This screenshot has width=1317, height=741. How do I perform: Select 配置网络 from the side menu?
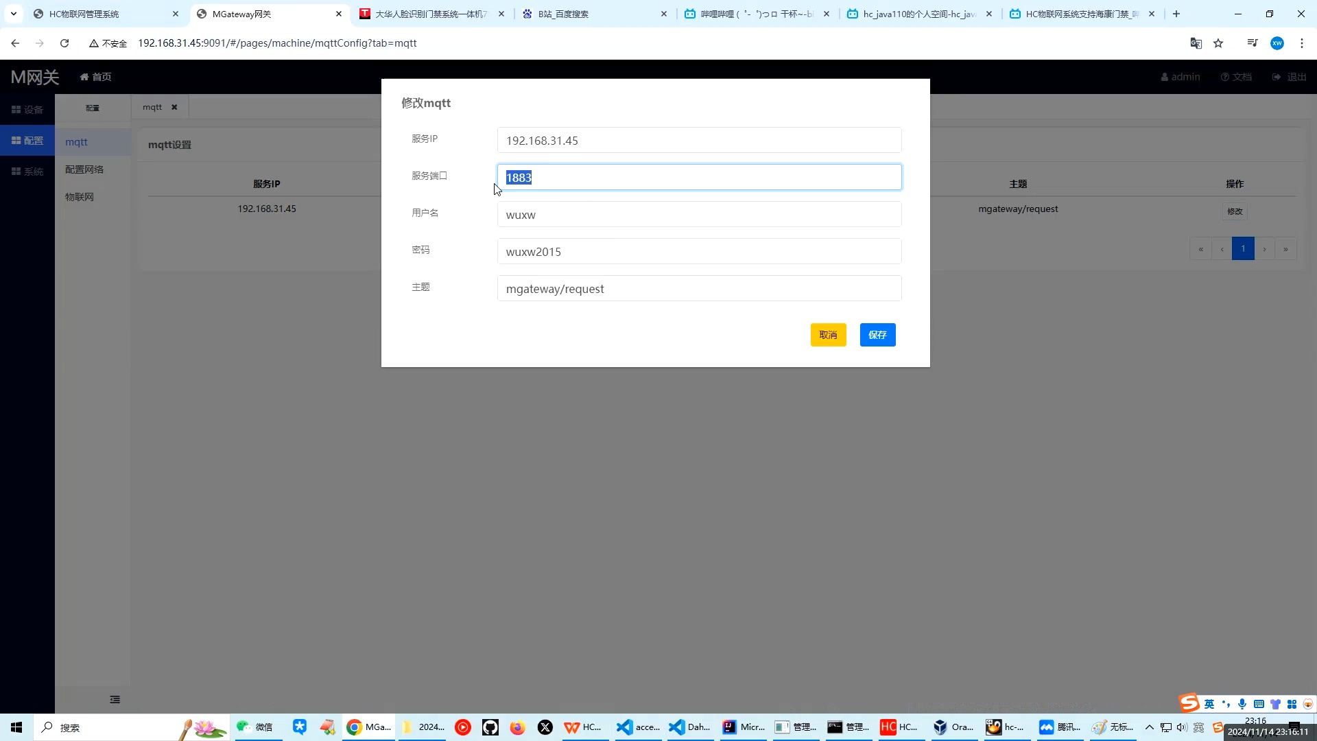tap(84, 169)
